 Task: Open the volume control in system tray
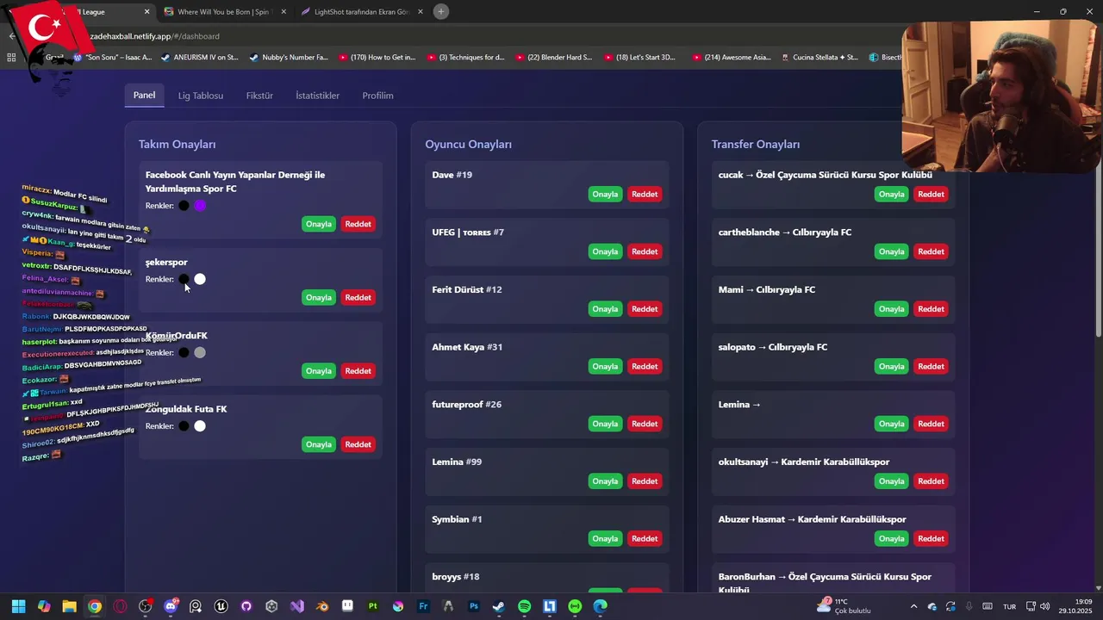(1045, 606)
